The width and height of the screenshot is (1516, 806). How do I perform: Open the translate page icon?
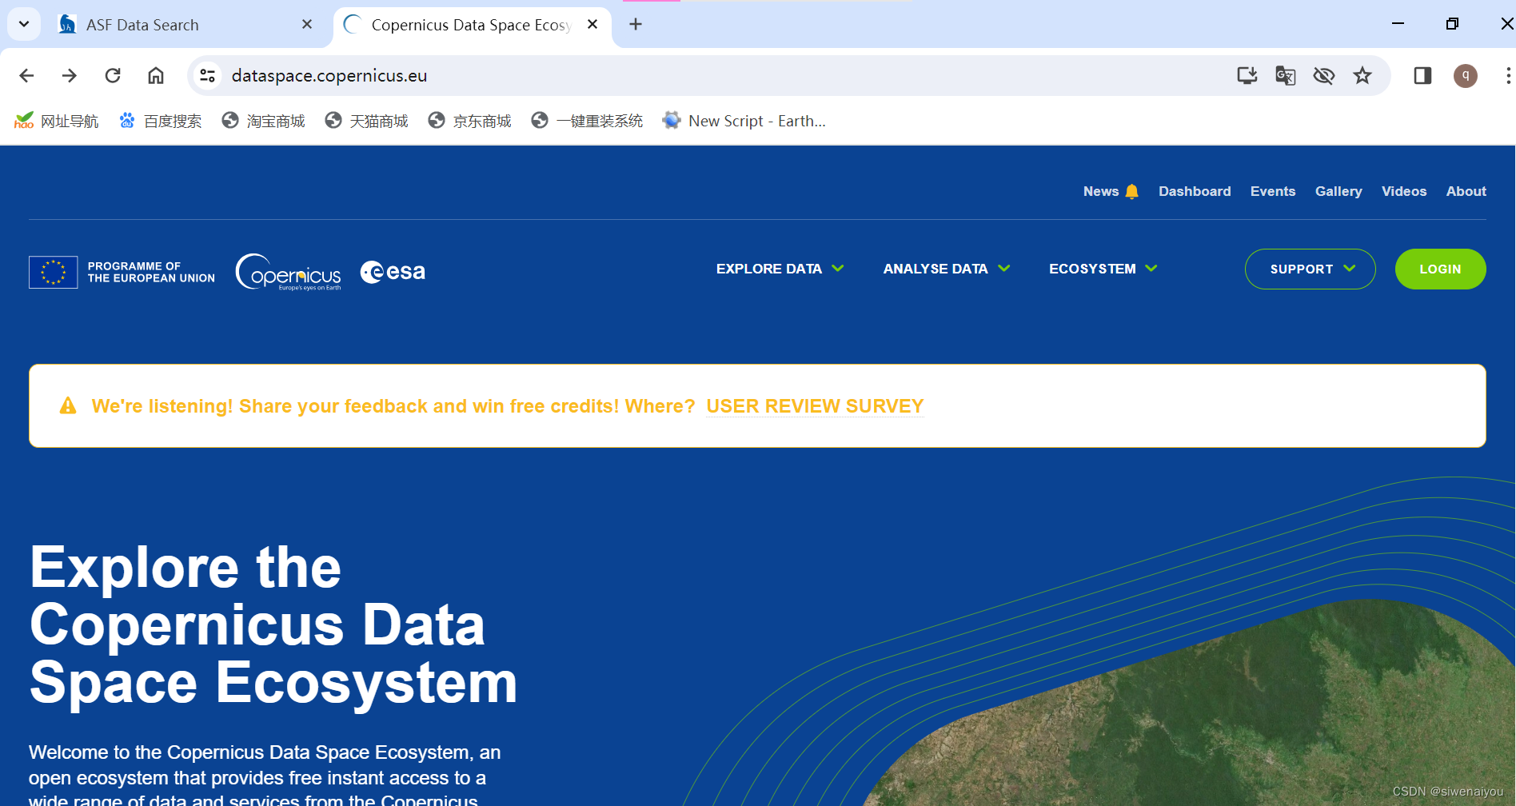[1285, 75]
